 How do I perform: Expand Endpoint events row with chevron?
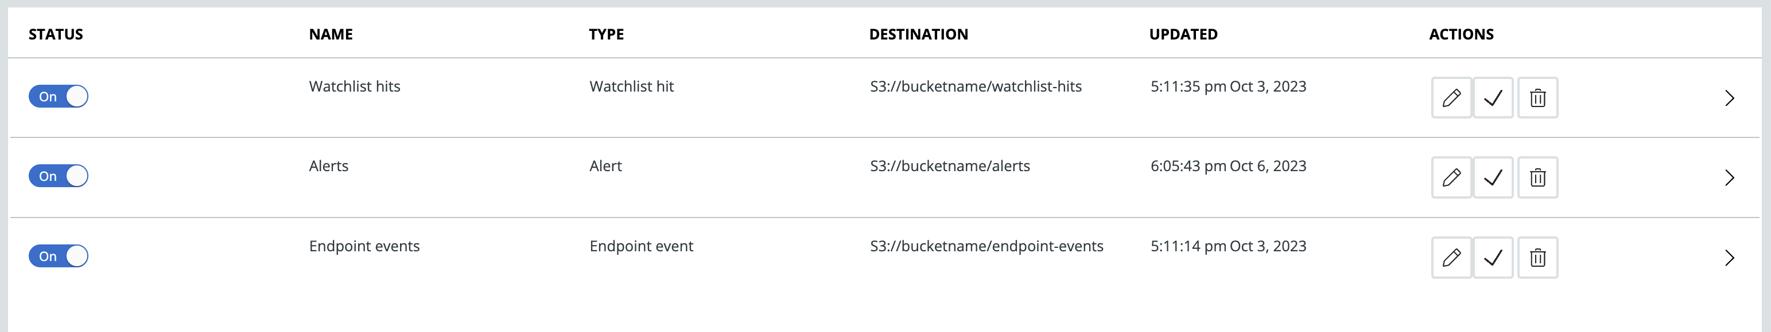(x=1729, y=258)
